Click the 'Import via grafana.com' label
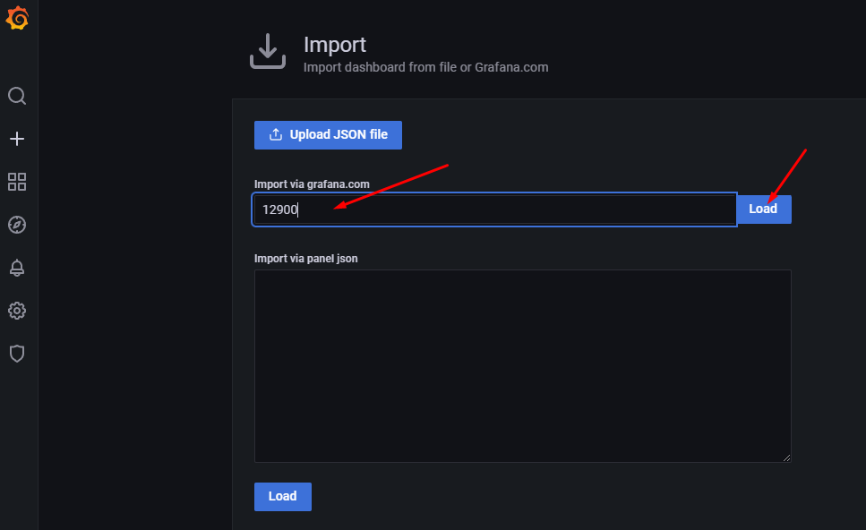The width and height of the screenshot is (866, 530). 312,184
